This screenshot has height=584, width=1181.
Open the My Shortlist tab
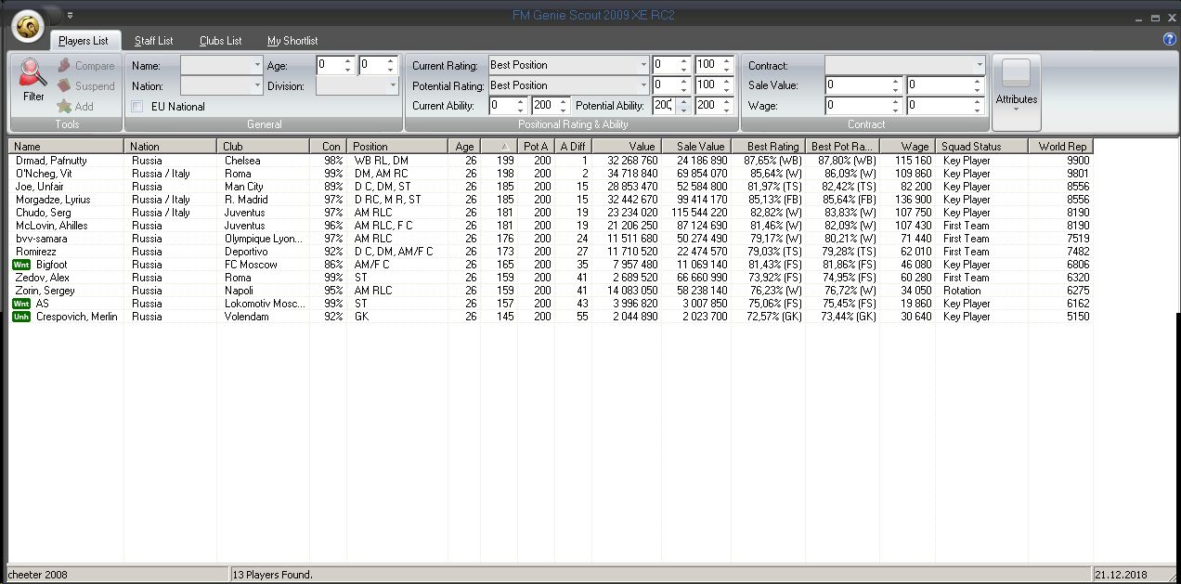(x=292, y=41)
